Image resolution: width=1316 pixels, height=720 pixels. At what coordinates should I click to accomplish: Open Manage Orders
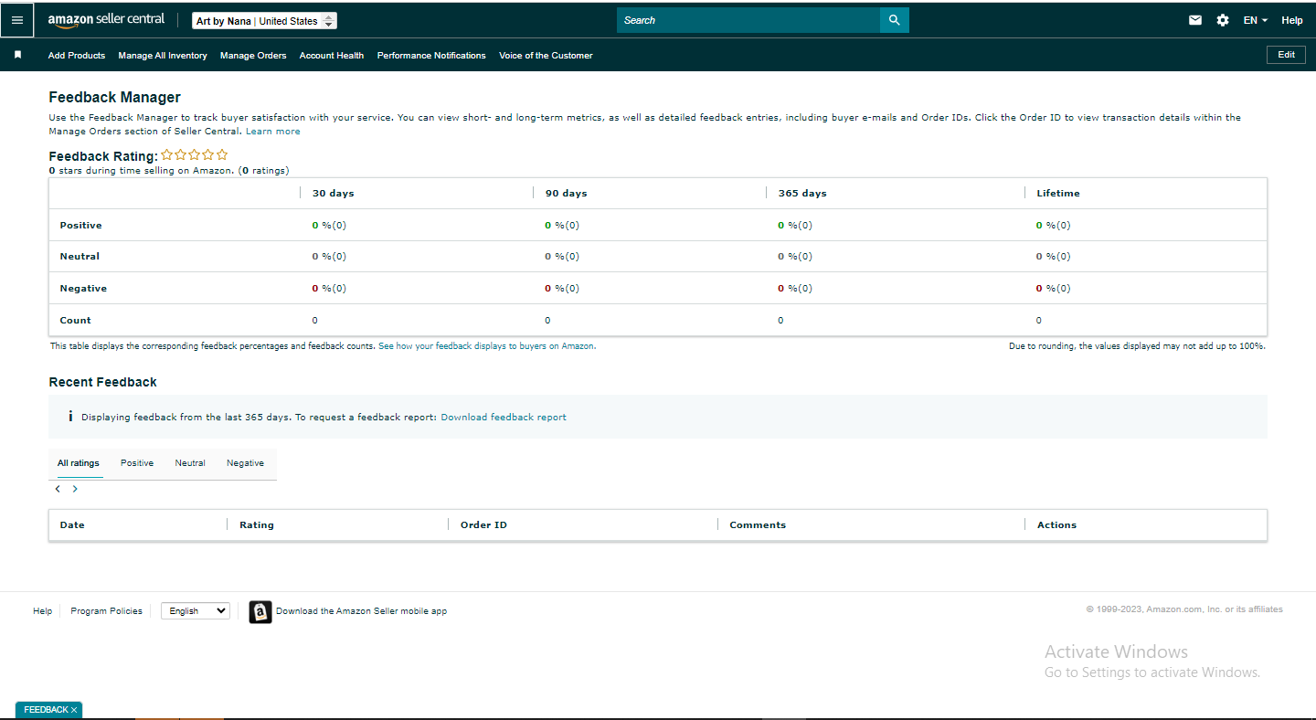click(253, 56)
